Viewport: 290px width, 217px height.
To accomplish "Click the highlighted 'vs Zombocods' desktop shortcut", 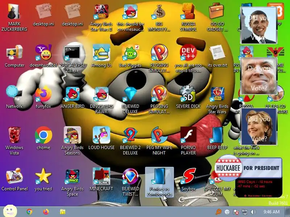I will pyautogui.click(x=159, y=182).
